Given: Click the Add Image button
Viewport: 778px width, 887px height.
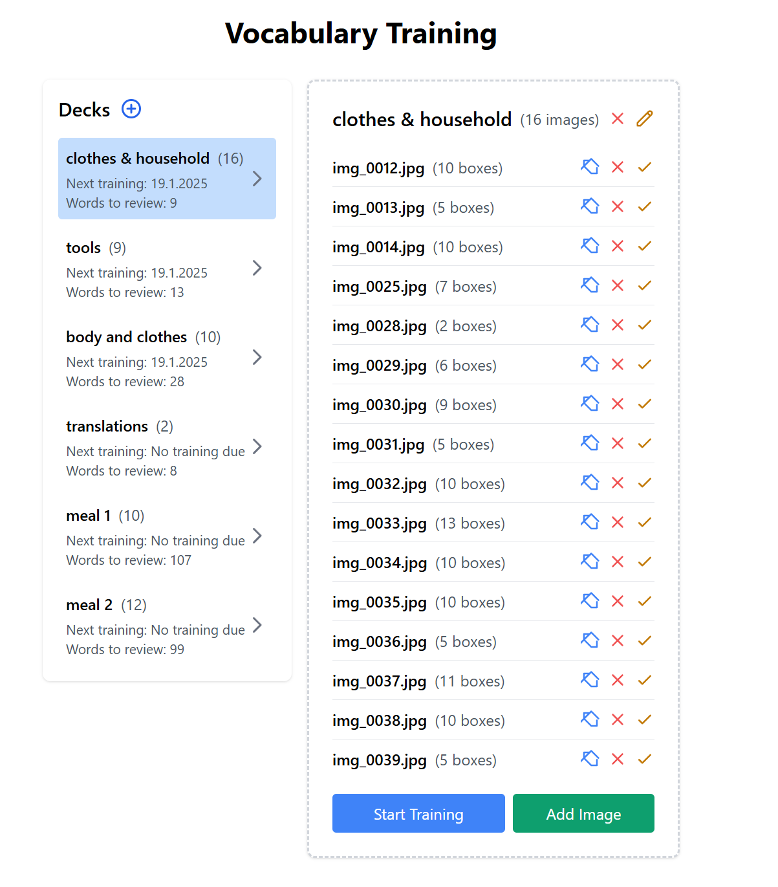Looking at the screenshot, I should [x=583, y=813].
